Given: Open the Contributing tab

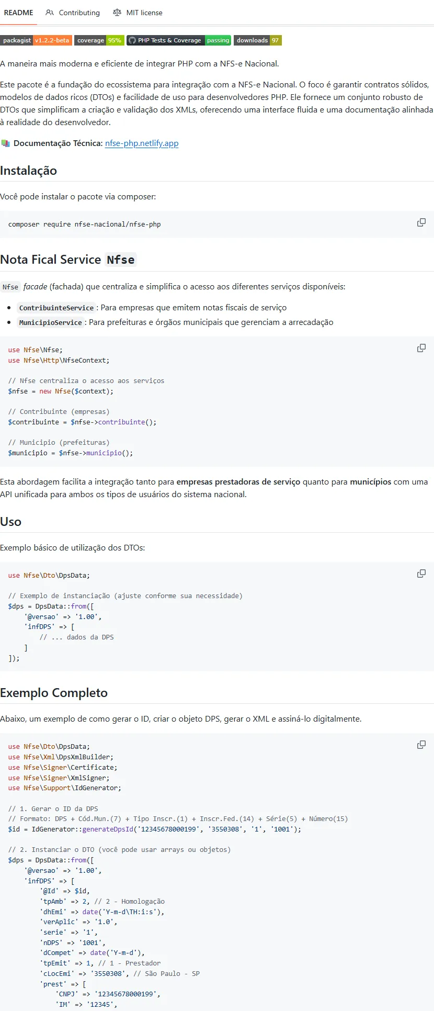Looking at the screenshot, I should (x=79, y=13).
